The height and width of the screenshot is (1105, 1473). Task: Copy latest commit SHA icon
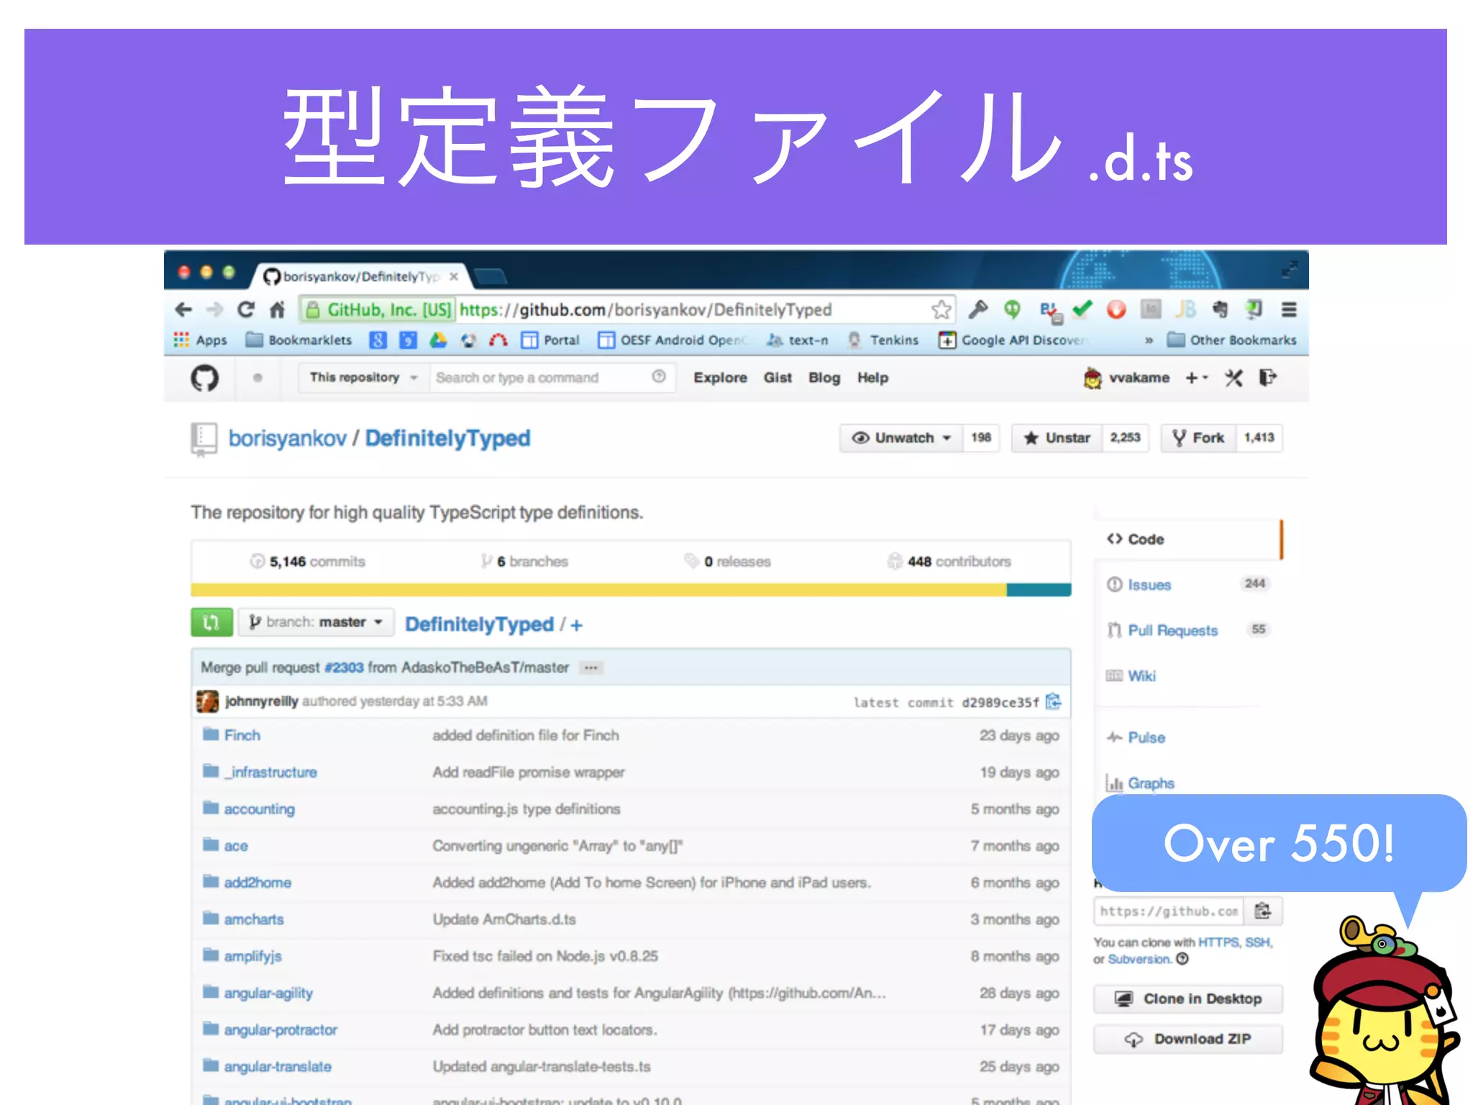pyautogui.click(x=1054, y=701)
